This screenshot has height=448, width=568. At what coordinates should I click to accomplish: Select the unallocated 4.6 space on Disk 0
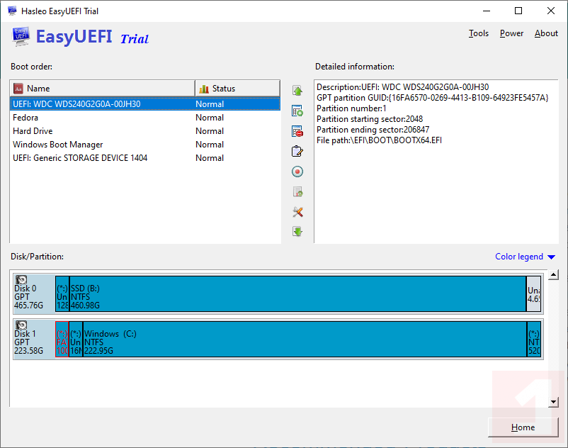(533, 293)
